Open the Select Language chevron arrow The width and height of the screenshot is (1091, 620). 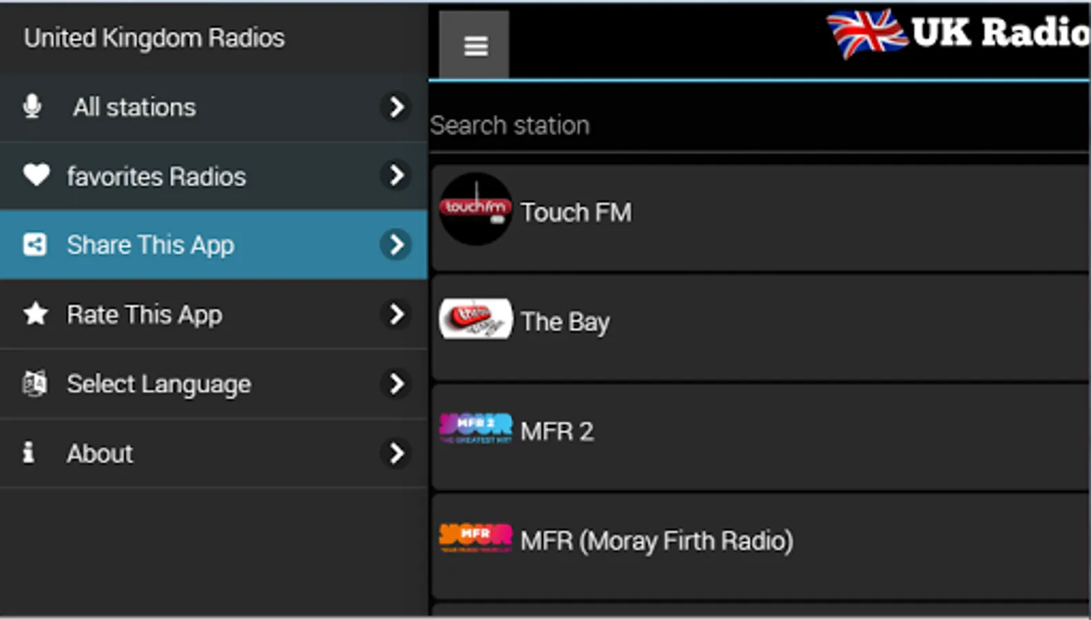tap(396, 384)
